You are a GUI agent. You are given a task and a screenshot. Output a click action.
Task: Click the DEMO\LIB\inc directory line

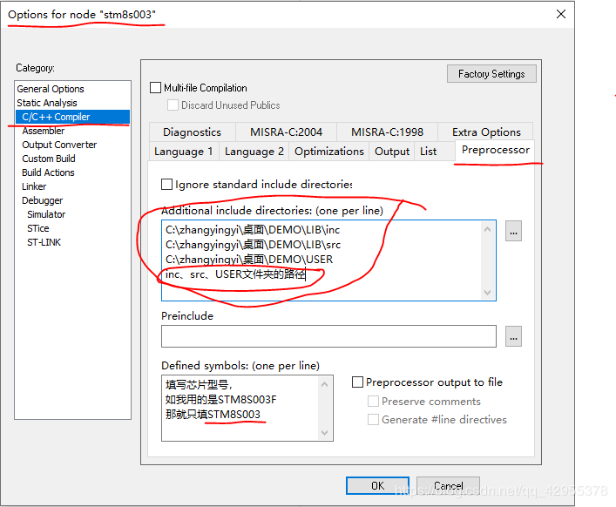pyautogui.click(x=253, y=230)
